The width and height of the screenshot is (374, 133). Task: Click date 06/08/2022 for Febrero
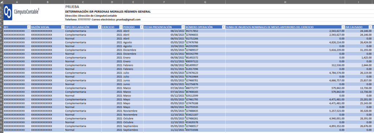(x=178, y=65)
